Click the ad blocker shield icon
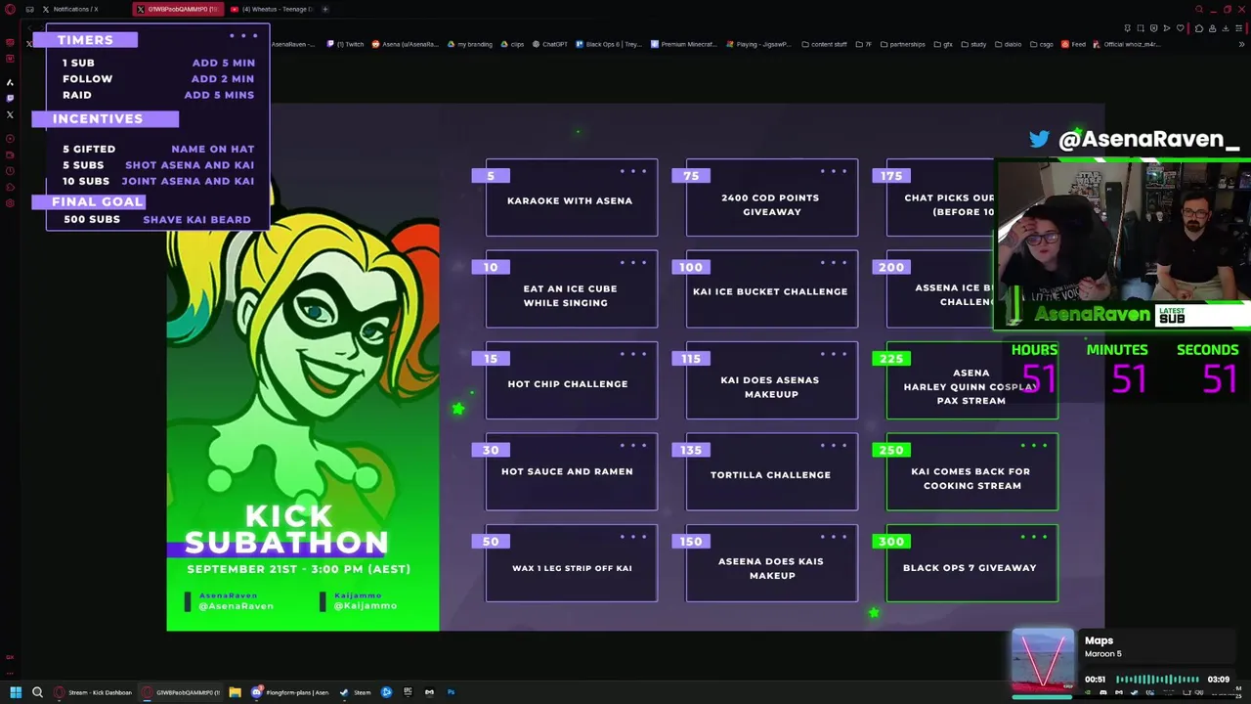Screen dimensions: 1251x704 [x=1154, y=27]
